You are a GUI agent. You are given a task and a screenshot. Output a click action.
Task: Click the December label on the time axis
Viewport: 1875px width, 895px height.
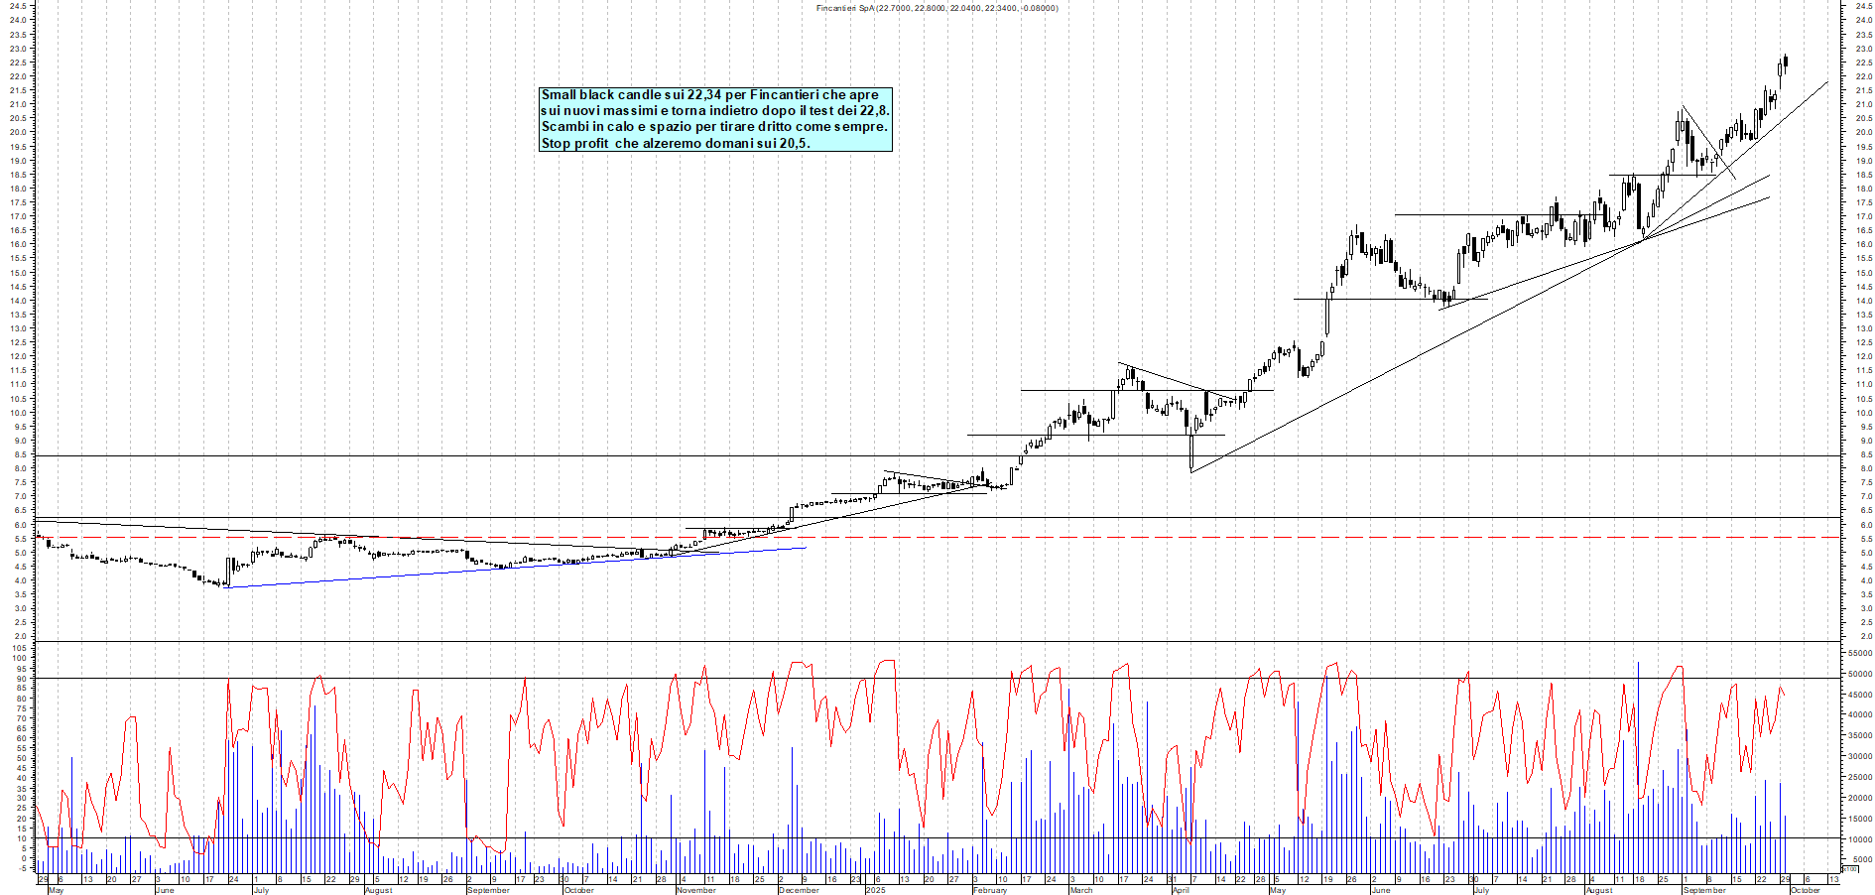pyautogui.click(x=799, y=890)
